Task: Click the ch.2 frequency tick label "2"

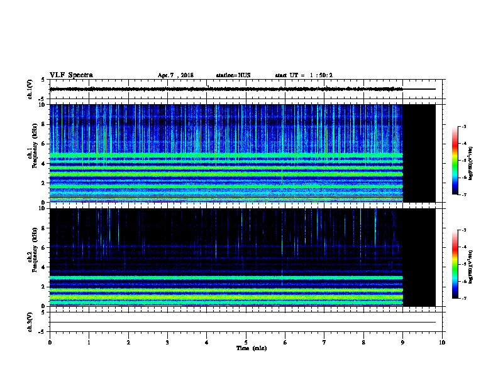Action: (x=43, y=287)
